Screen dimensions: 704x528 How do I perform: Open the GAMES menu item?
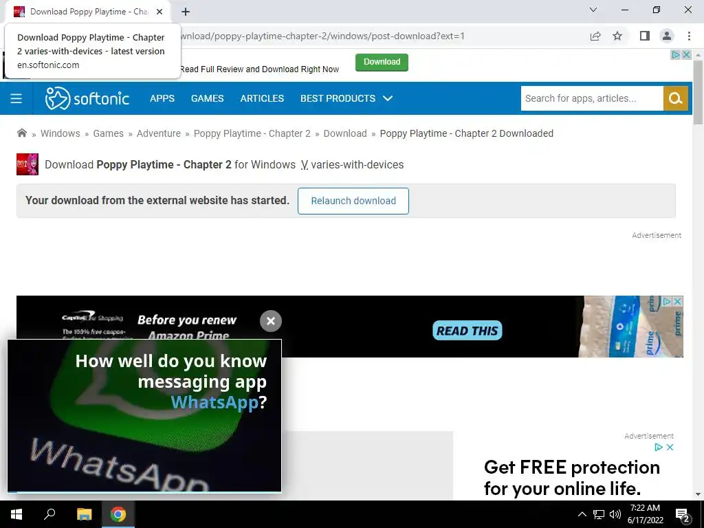[x=208, y=98]
